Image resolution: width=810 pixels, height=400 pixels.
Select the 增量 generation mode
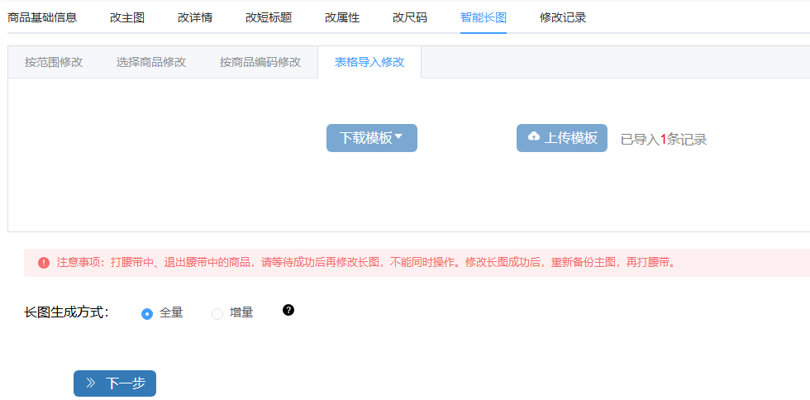coord(218,313)
